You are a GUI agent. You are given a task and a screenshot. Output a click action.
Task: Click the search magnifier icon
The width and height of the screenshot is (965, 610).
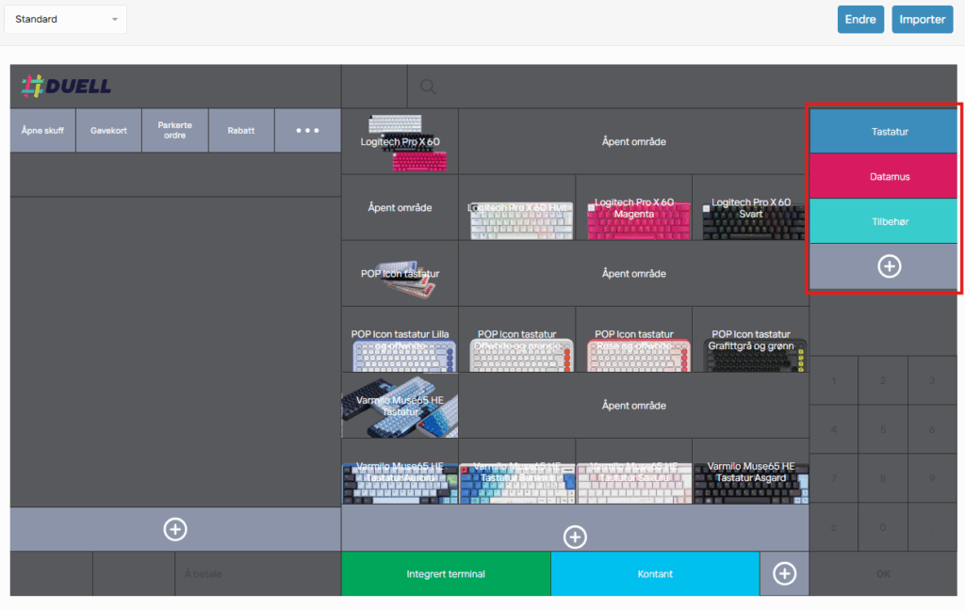[428, 87]
